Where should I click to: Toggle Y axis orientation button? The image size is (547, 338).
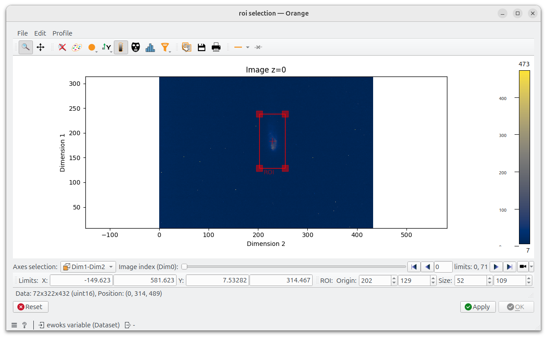click(x=107, y=47)
